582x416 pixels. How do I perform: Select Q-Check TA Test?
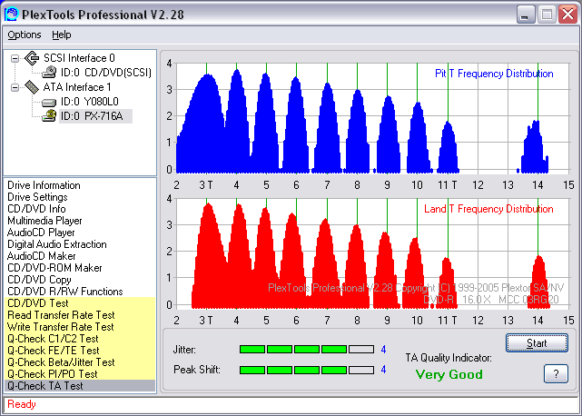(x=80, y=386)
